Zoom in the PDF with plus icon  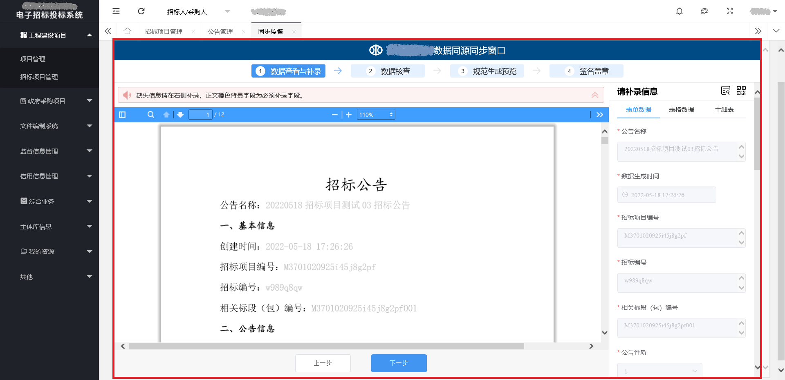click(348, 115)
